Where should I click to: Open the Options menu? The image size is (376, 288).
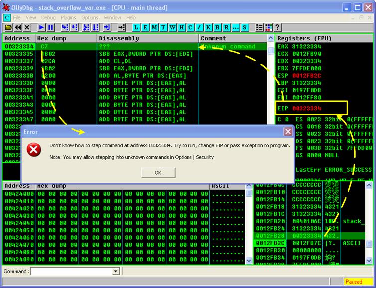(90, 18)
